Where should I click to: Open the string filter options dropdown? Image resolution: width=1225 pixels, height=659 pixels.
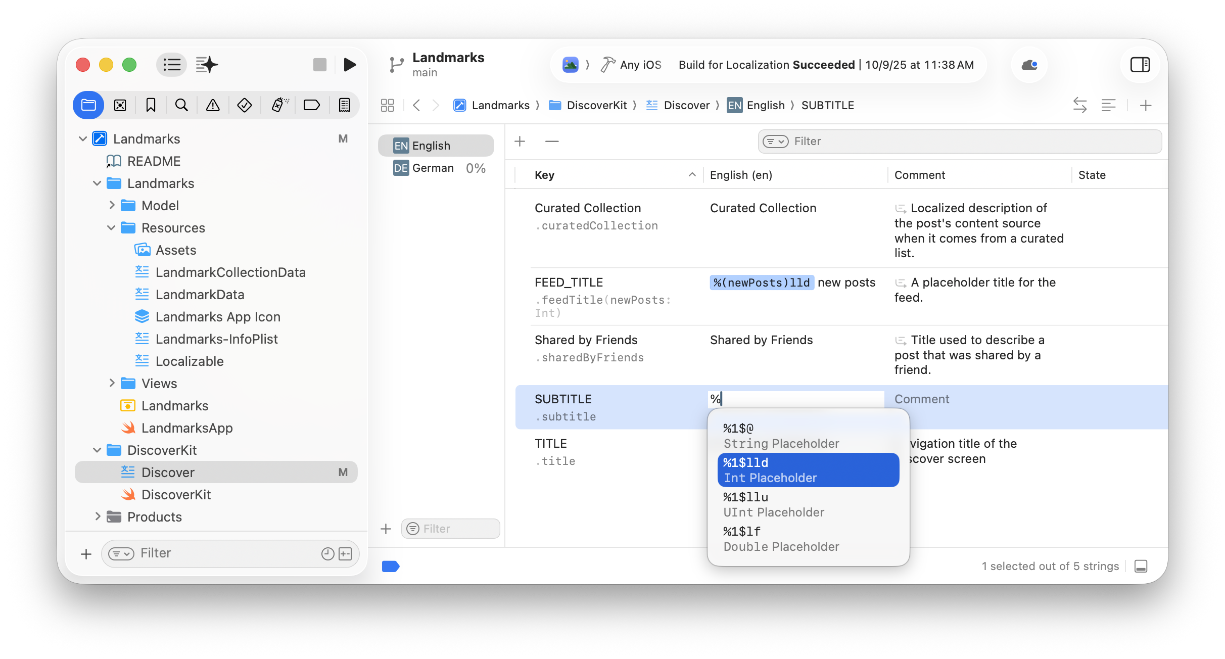pos(775,142)
